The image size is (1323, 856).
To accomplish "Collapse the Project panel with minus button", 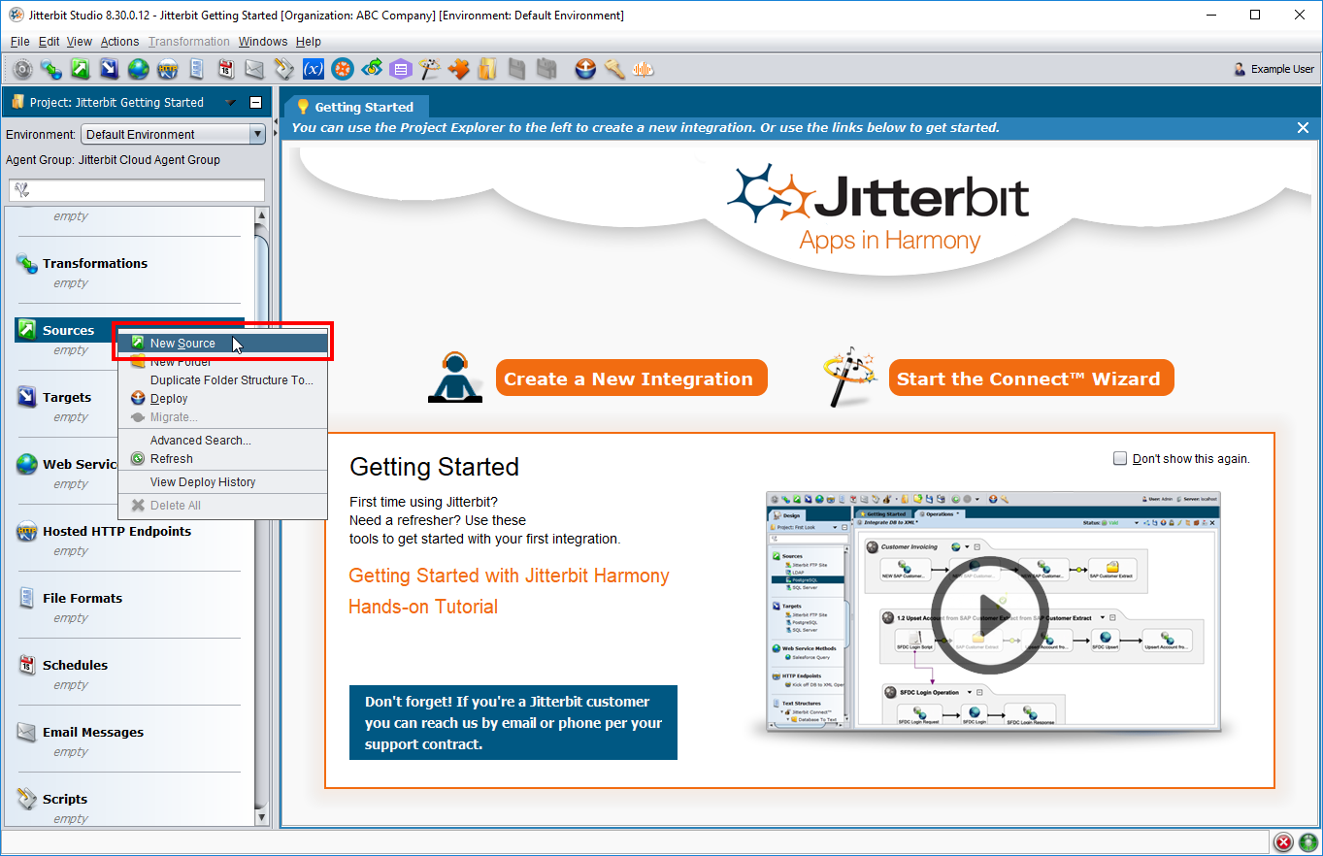I will [255, 103].
